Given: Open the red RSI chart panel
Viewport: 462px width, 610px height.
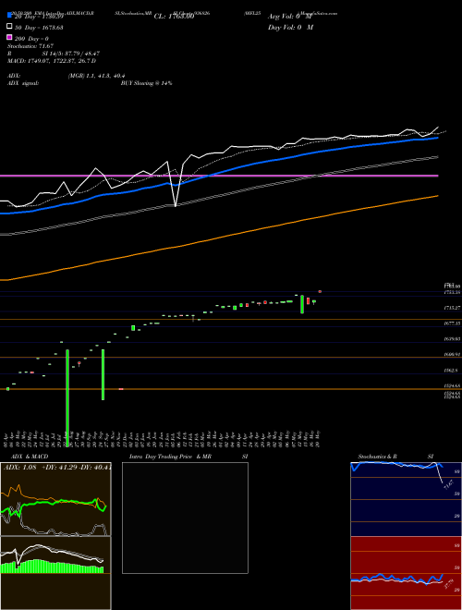Looking at the screenshot, I should pos(406,573).
